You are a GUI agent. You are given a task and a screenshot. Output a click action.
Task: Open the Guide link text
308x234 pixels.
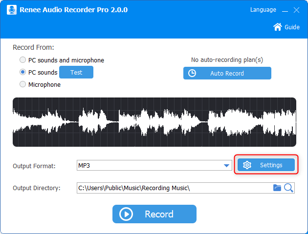(x=292, y=27)
